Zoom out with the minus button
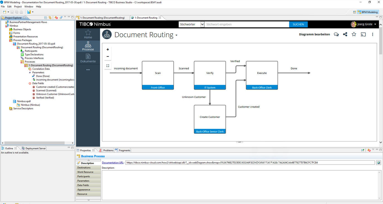The width and height of the screenshot is (383, 204). (x=108, y=56)
